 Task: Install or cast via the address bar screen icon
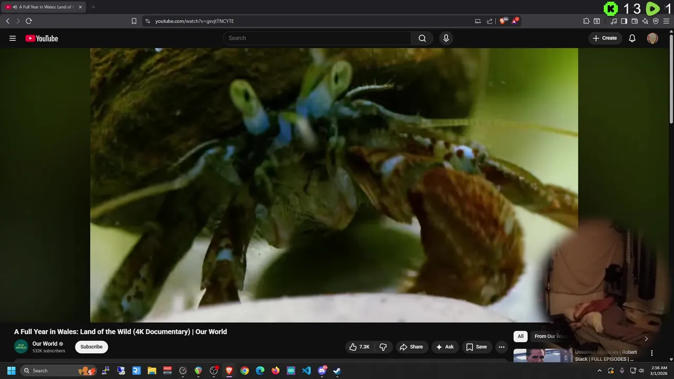[x=478, y=21]
